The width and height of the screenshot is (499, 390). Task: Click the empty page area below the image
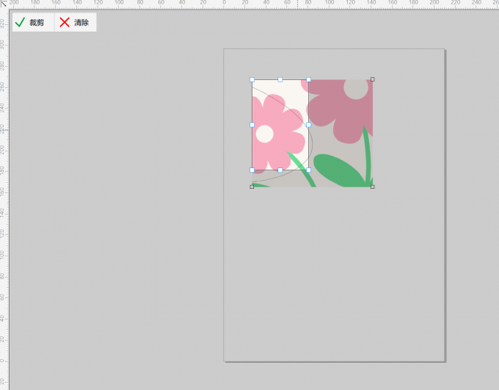333,274
